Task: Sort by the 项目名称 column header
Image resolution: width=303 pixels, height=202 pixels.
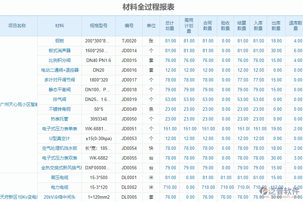Action: tap(18, 26)
